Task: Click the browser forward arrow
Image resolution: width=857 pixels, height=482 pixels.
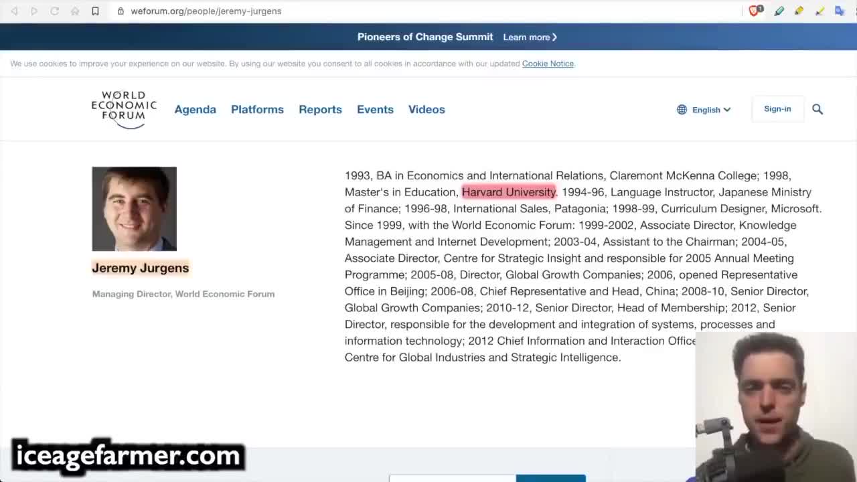Action: click(x=34, y=11)
